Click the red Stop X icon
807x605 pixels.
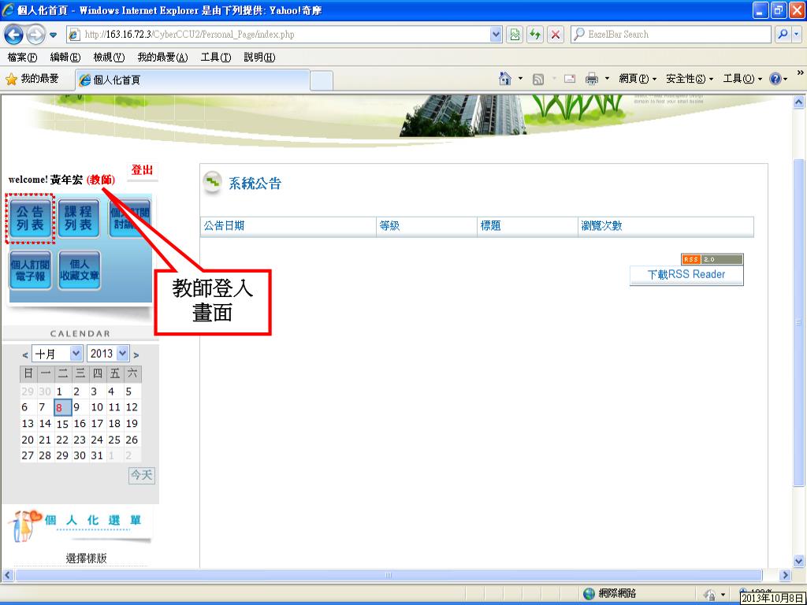point(556,35)
